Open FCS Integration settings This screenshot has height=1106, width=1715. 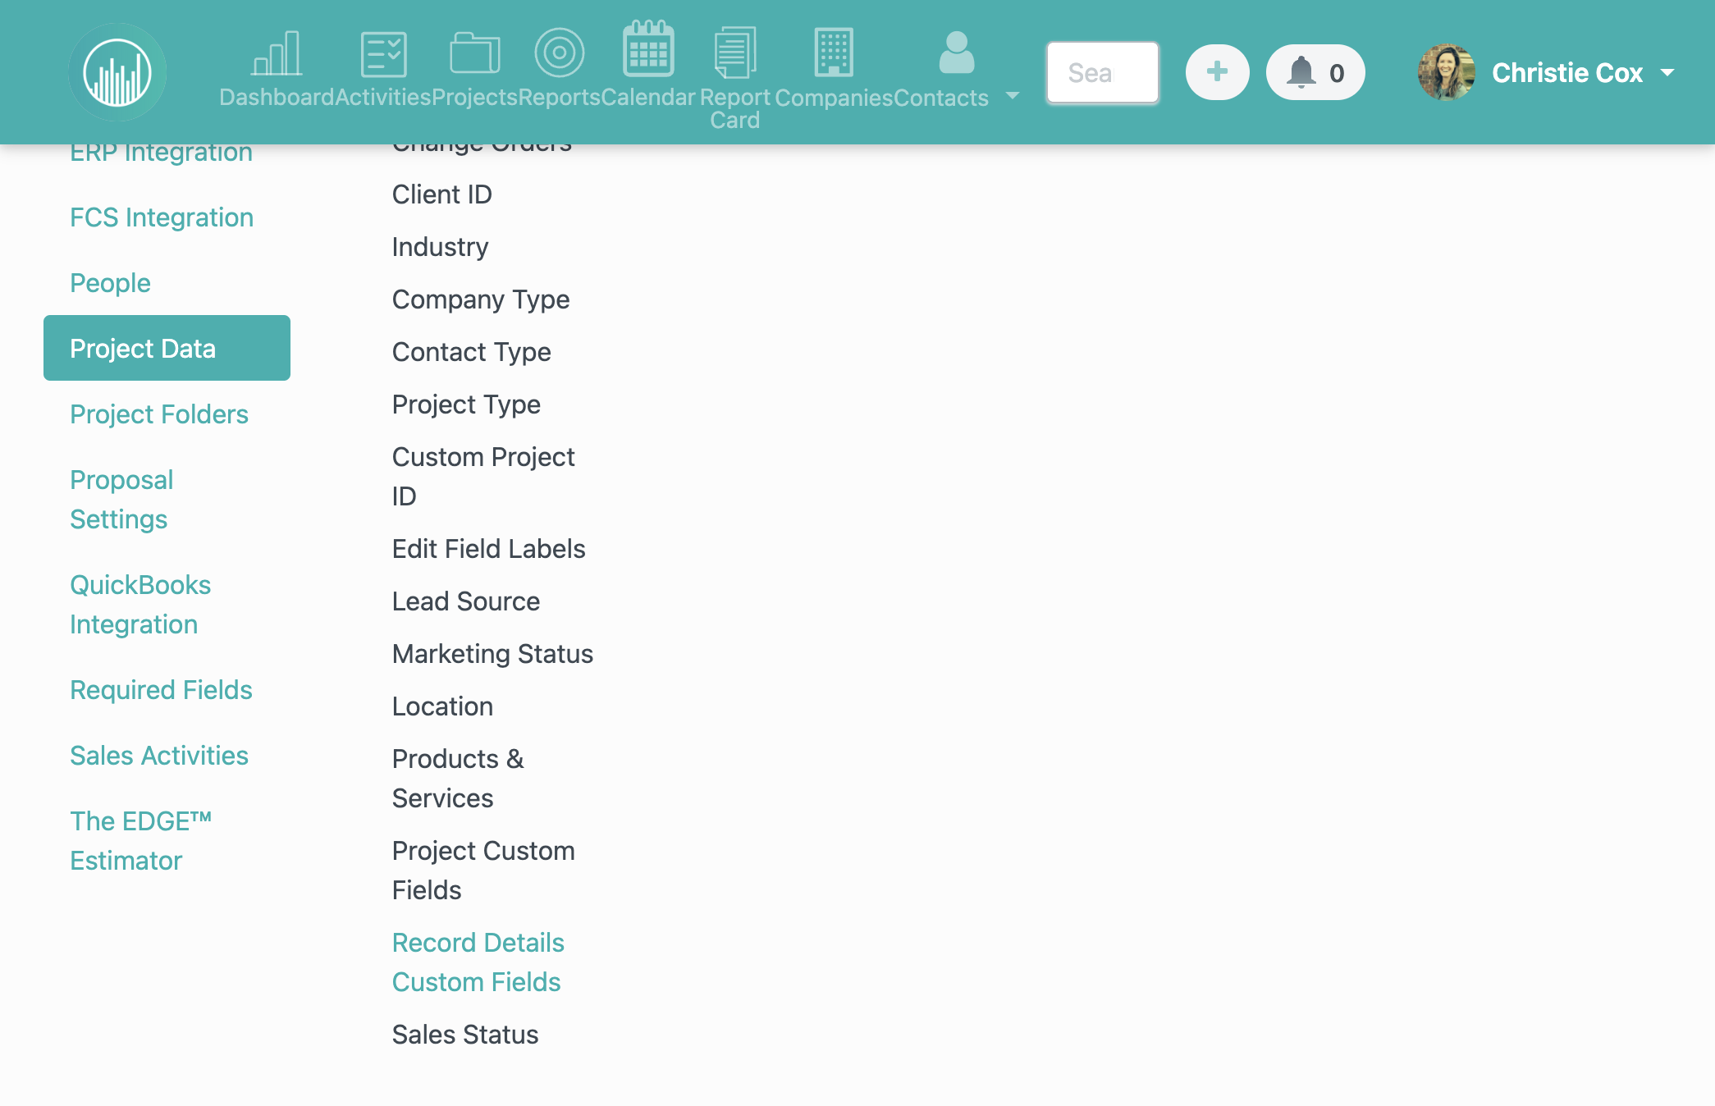click(162, 217)
